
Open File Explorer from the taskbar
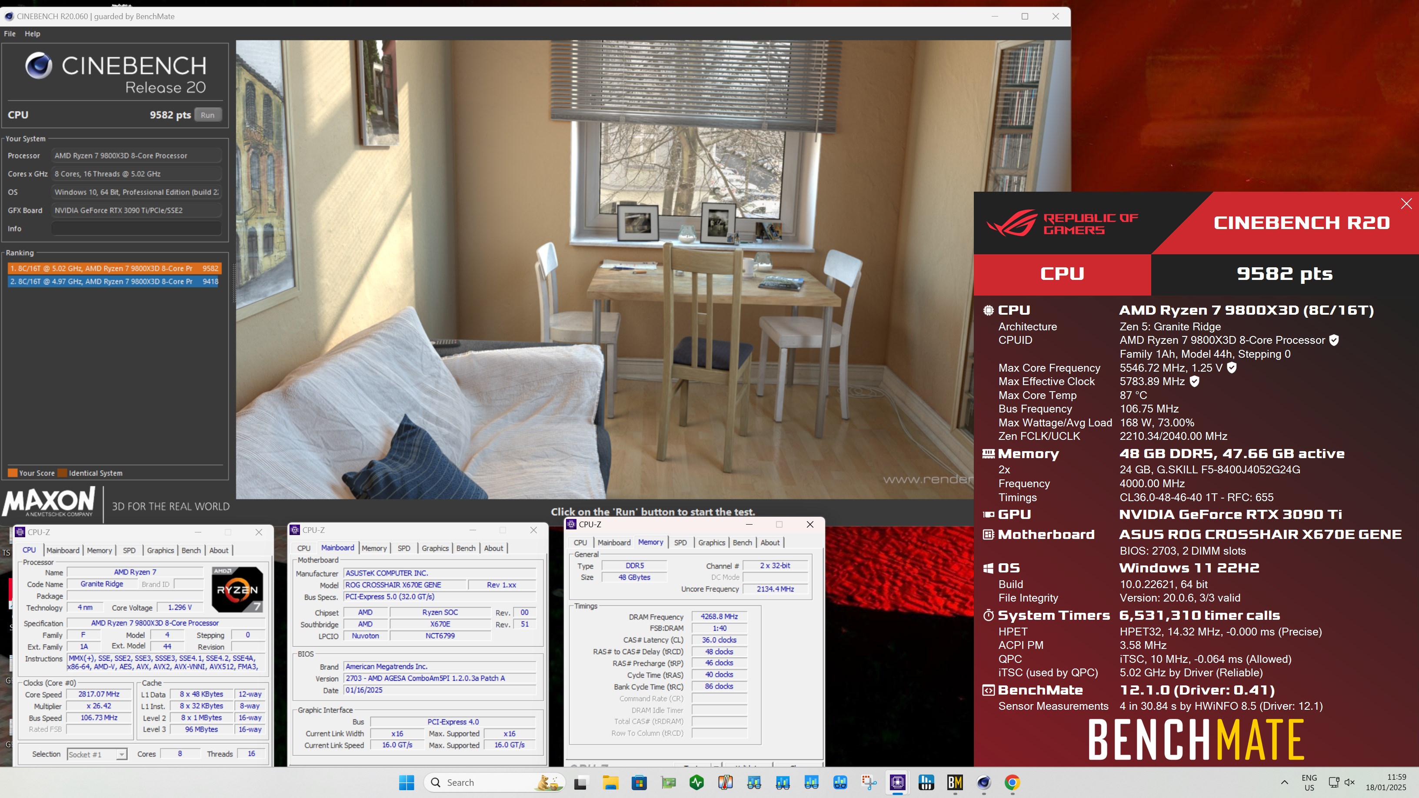[x=610, y=783]
